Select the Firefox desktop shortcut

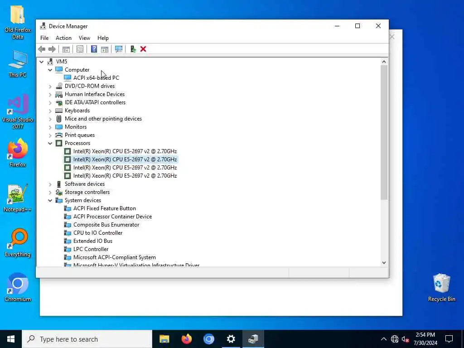pos(18,153)
